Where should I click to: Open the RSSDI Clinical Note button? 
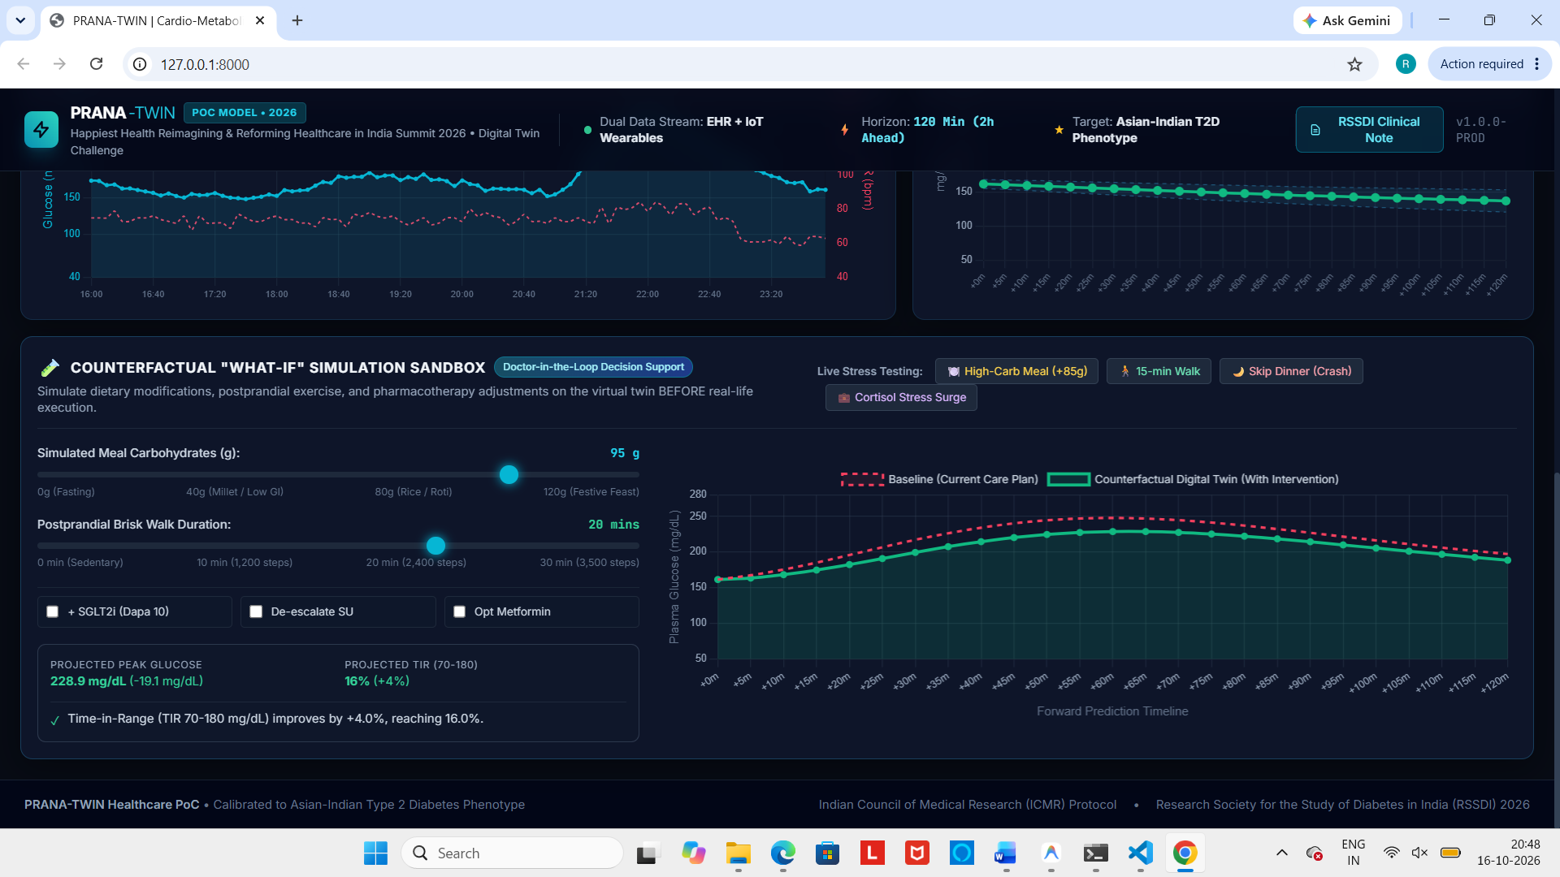(x=1369, y=130)
